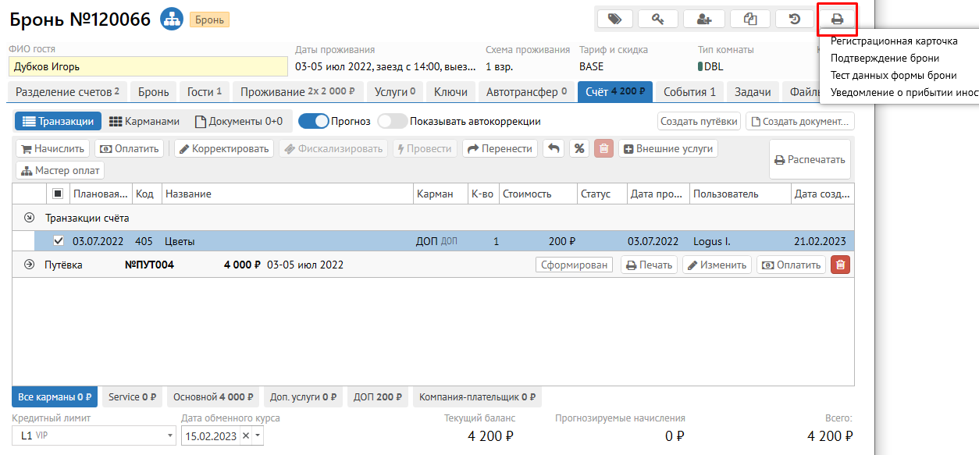The height and width of the screenshot is (455, 979).
Task: Click the Начислить button
Action: pyautogui.click(x=52, y=149)
